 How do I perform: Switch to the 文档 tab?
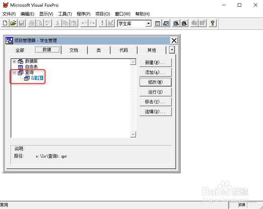(x=74, y=50)
